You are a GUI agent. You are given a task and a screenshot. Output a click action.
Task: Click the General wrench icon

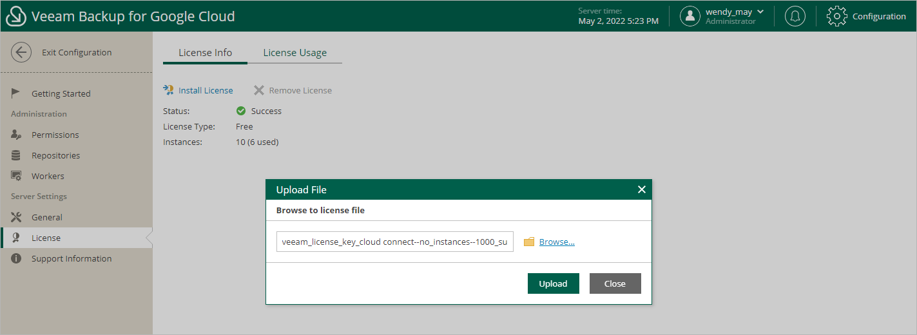point(16,217)
